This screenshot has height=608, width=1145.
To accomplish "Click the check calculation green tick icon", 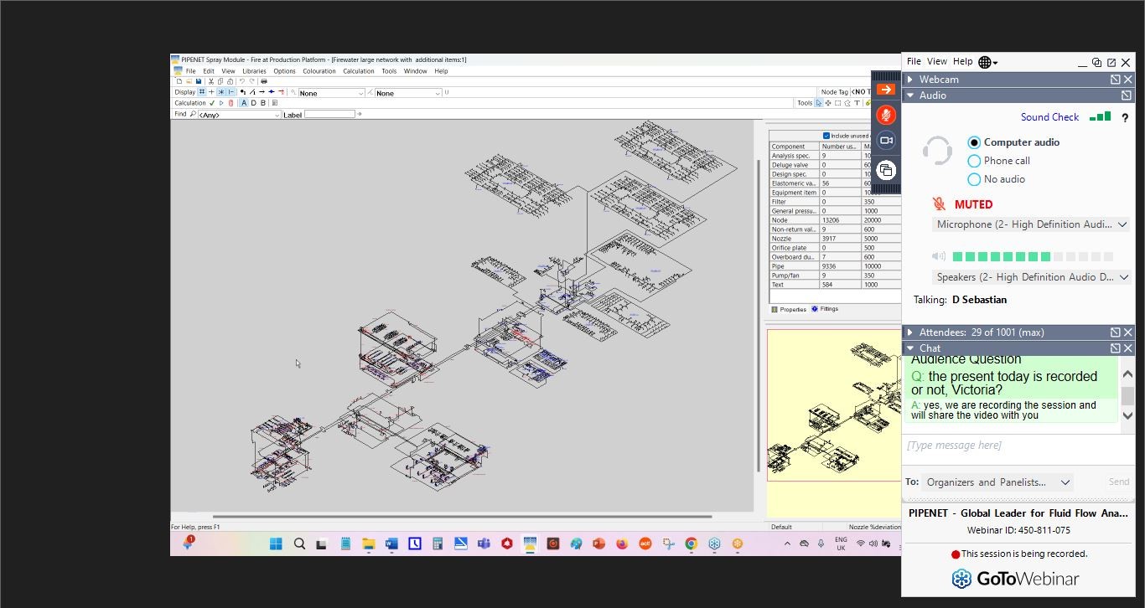I will click(212, 103).
